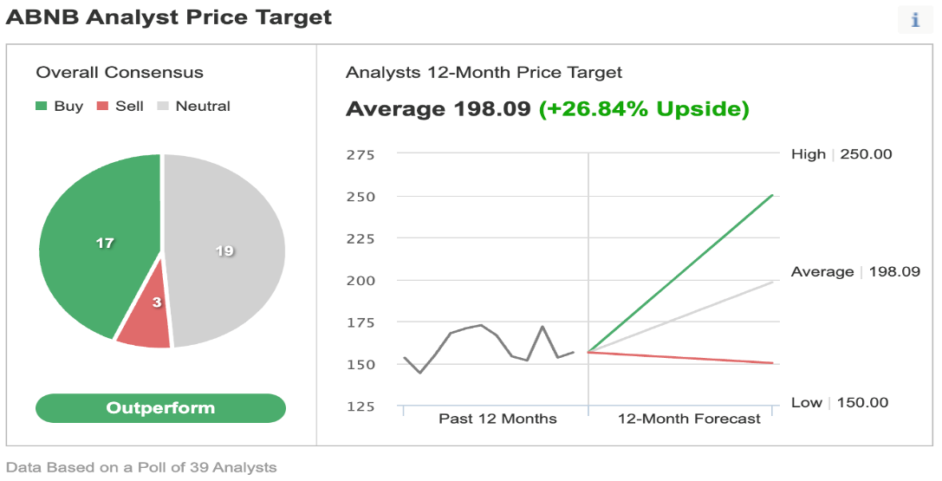Click the Buy legend label
Image resolution: width=942 pixels, height=481 pixels.
[x=68, y=107]
